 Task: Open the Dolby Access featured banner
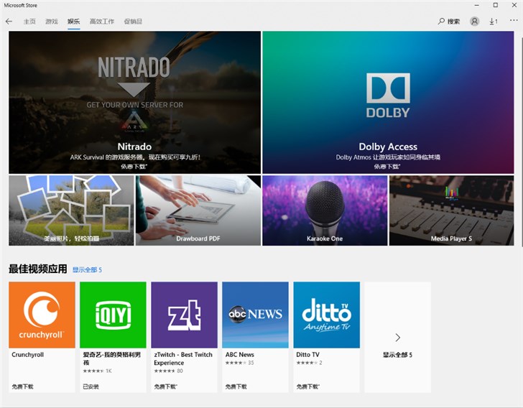[388, 103]
